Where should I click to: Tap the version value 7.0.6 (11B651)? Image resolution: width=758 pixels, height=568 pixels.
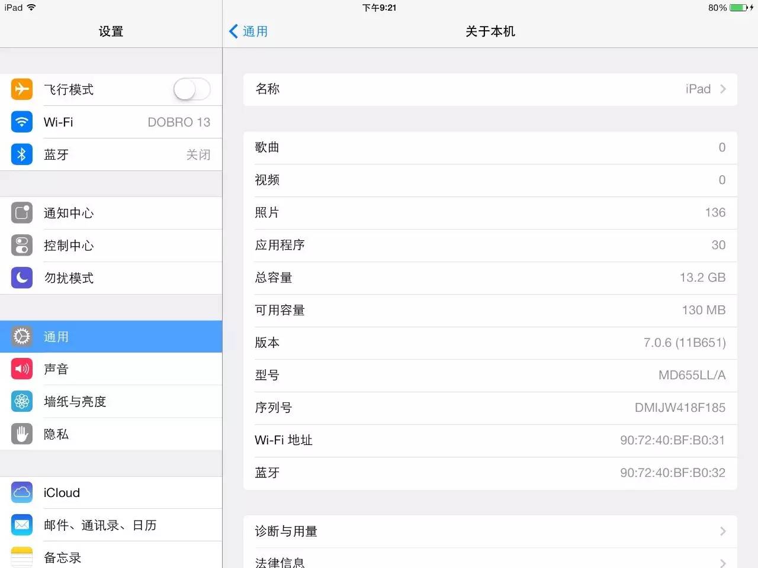[685, 343]
